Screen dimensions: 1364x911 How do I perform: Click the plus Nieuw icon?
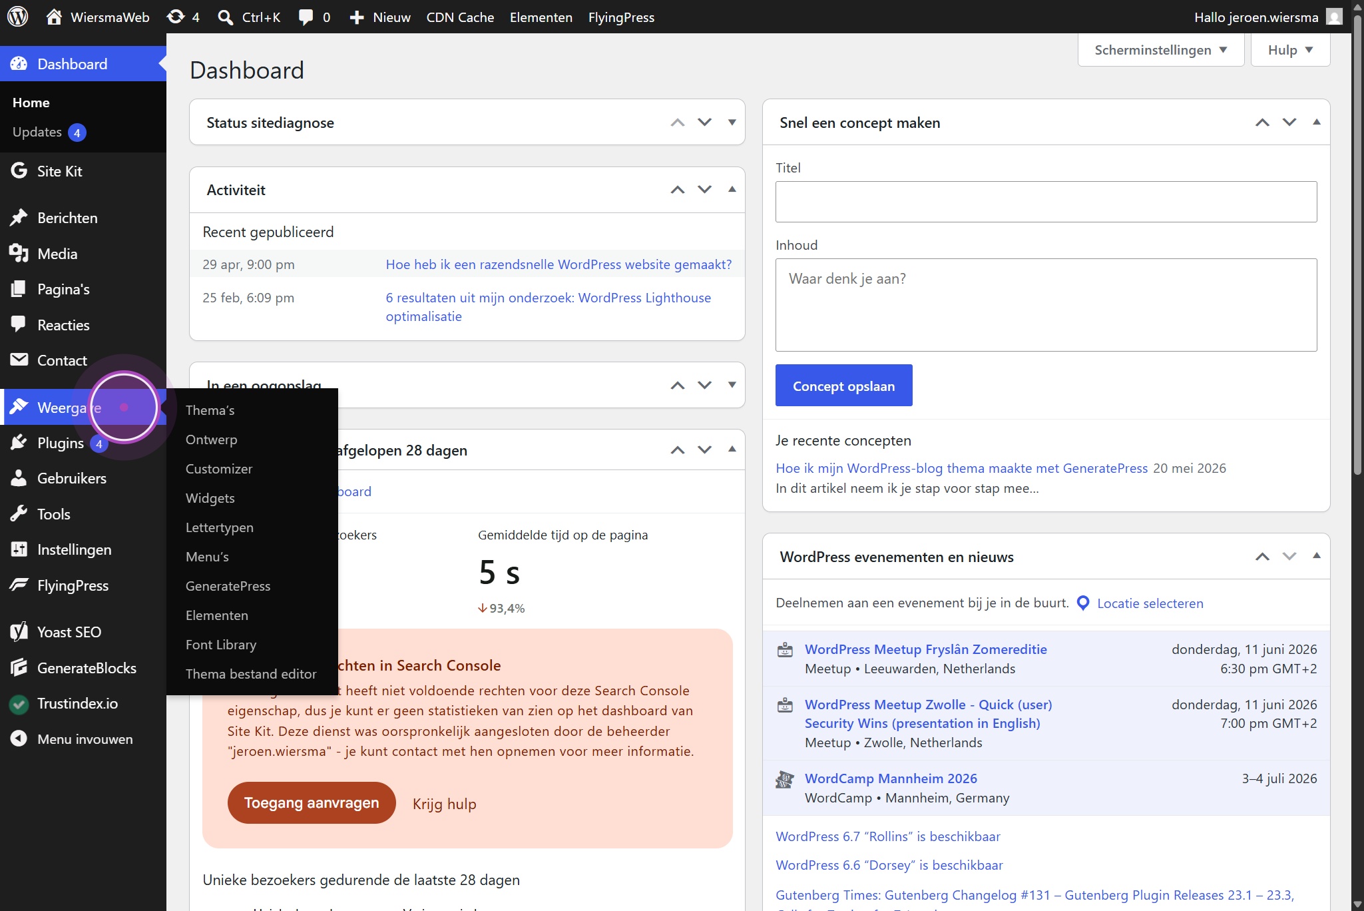pos(357,17)
